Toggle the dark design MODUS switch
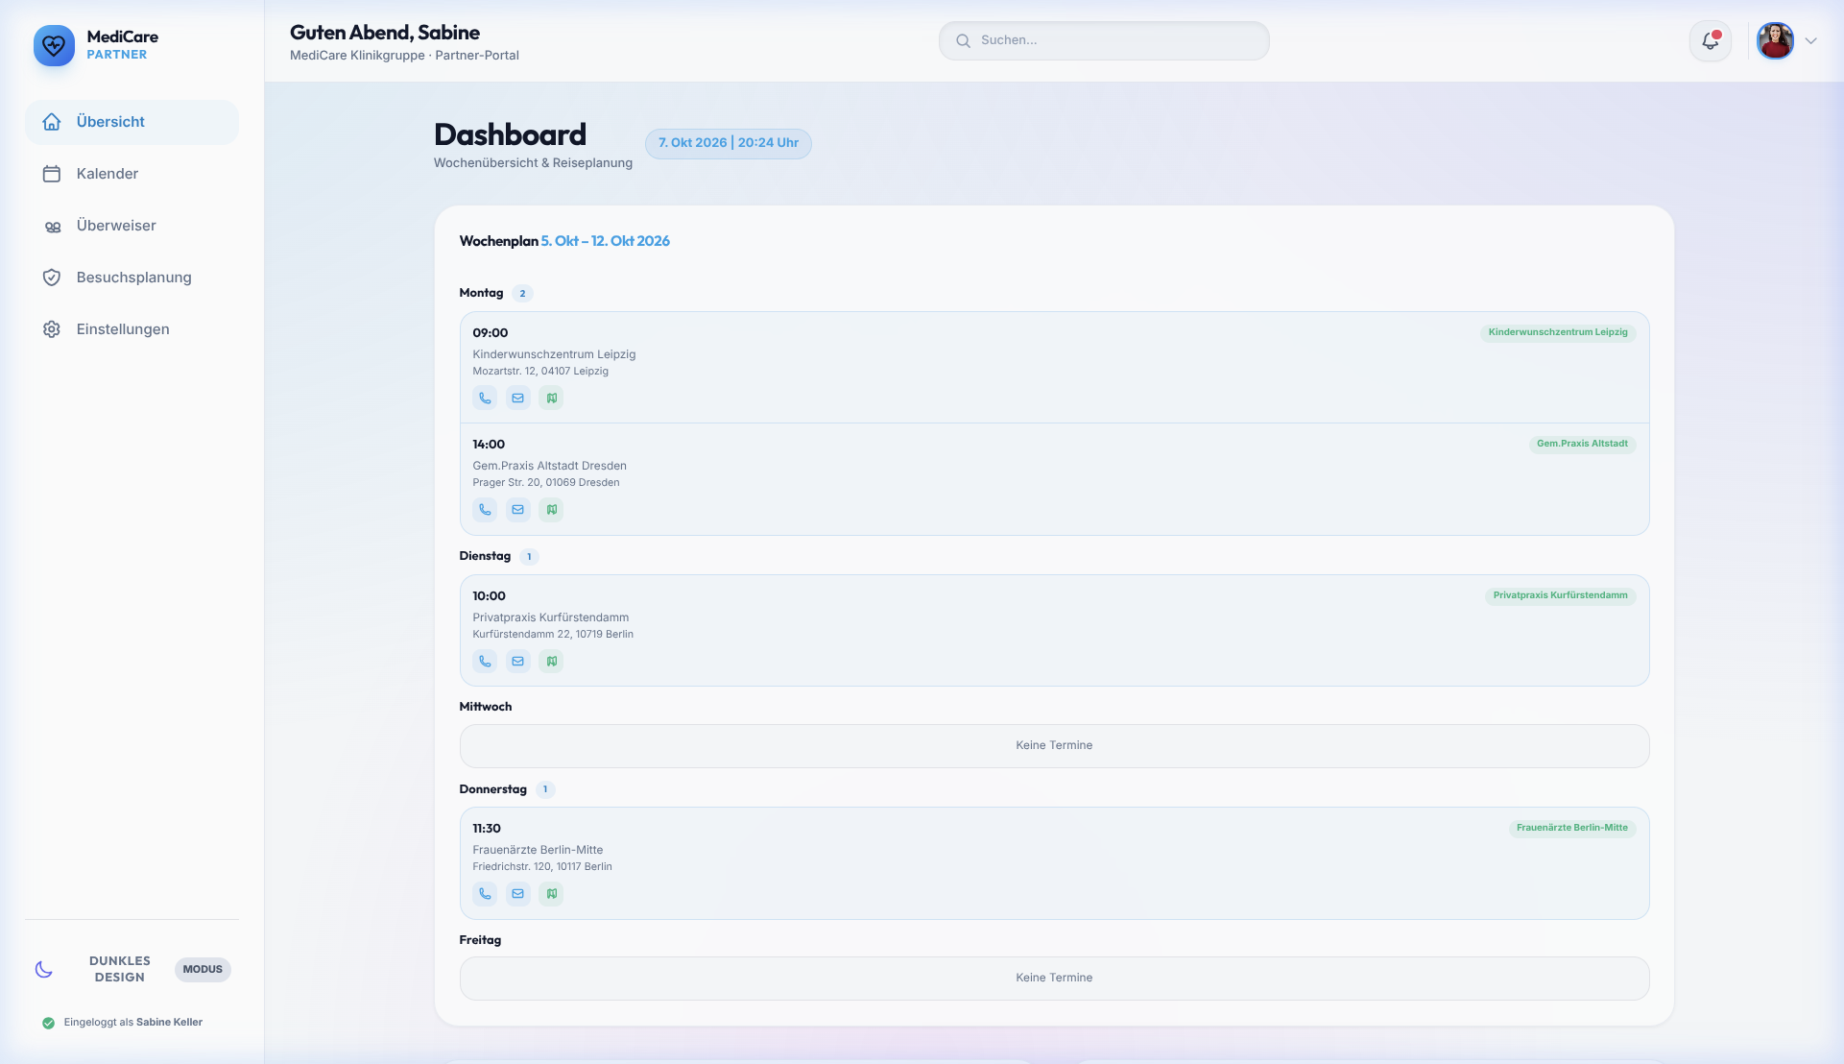Viewport: 1844px width, 1064px height. click(203, 969)
